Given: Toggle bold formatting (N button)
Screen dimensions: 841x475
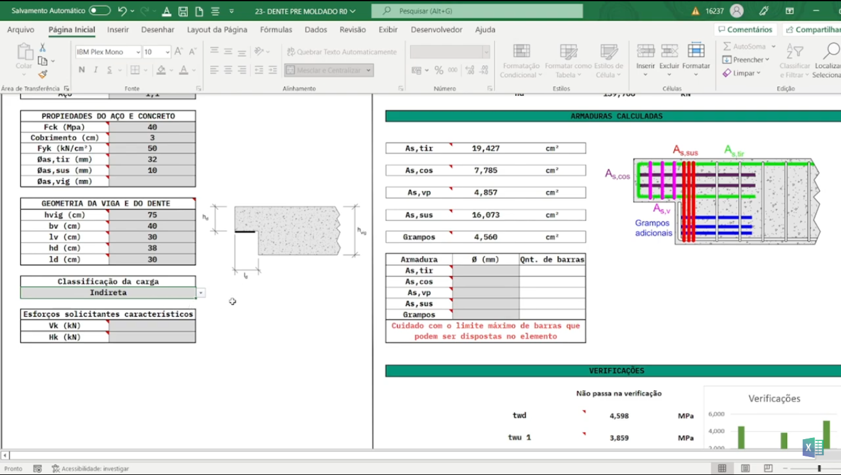Looking at the screenshot, I should (82, 71).
